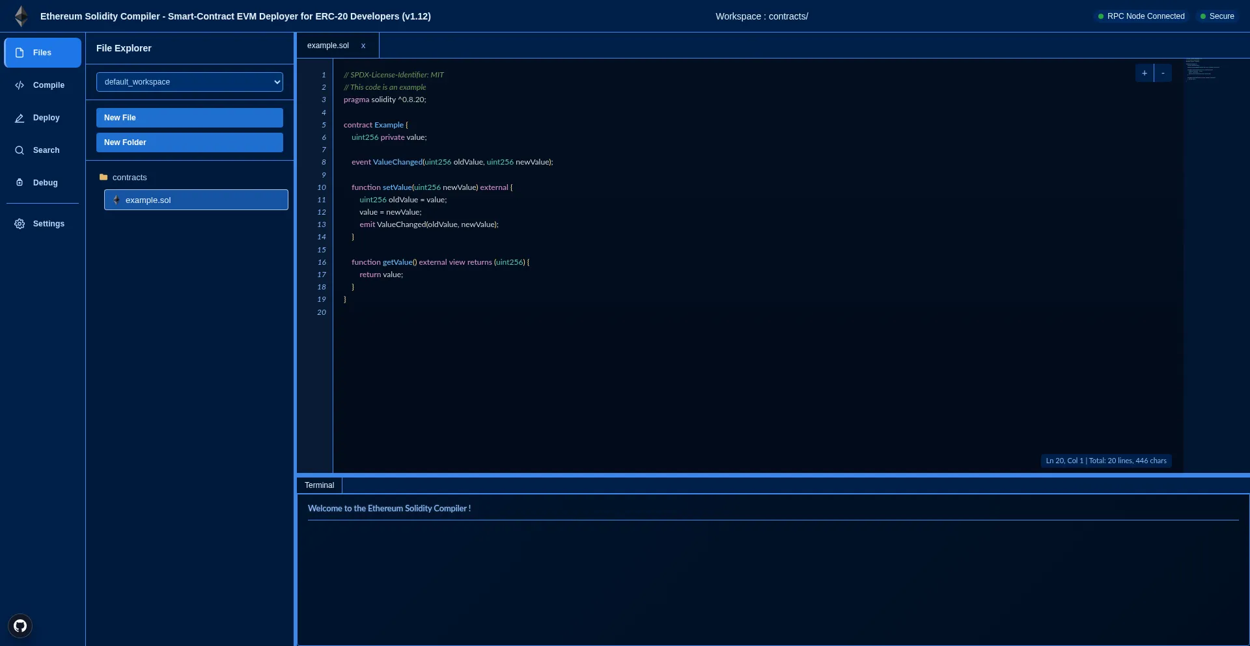Click the contracts folder icon
Viewport: 1250px width, 646px height.
pos(104,177)
